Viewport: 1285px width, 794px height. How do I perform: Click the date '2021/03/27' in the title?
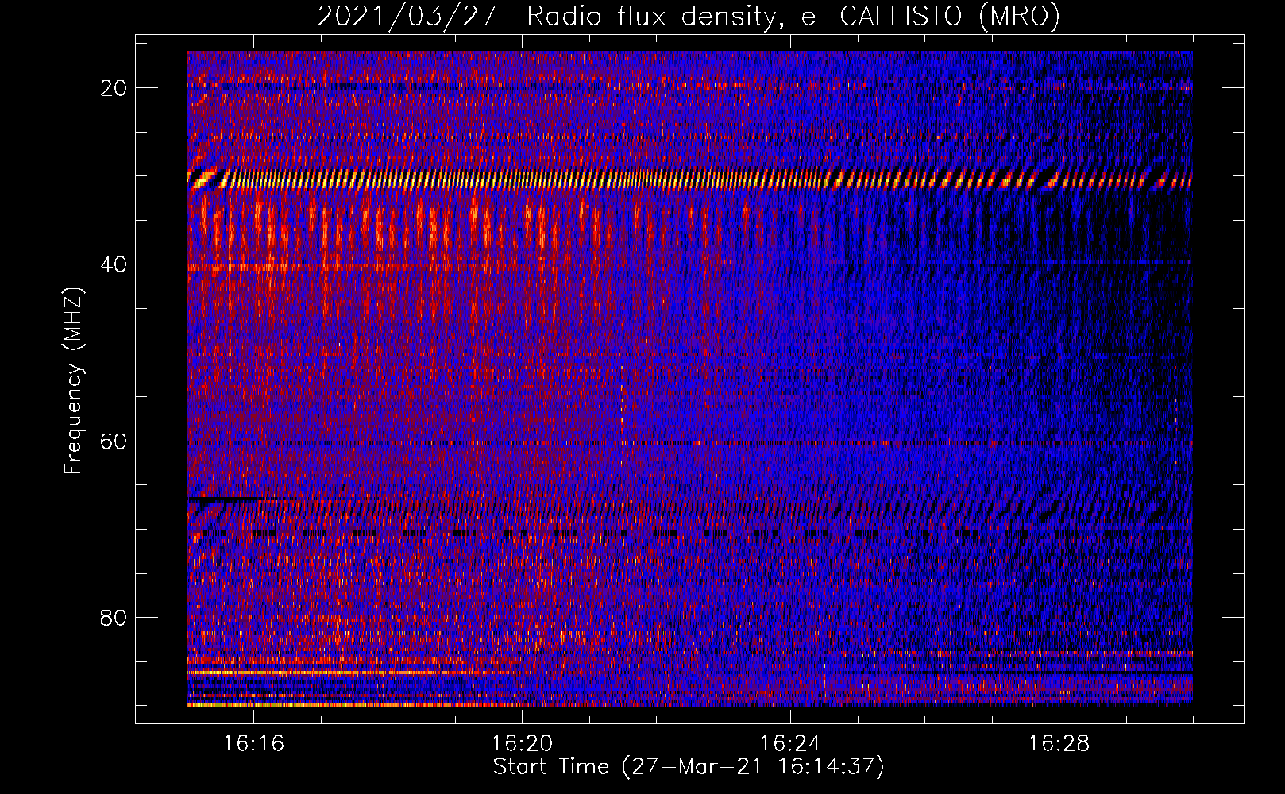coord(407,17)
